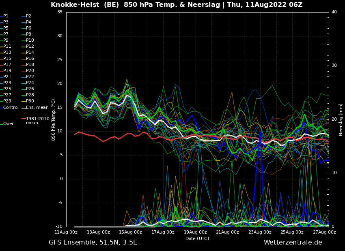The image size is (345, 251).
Task: Click the 35 temperature axis value
Action: tap(60, 12)
